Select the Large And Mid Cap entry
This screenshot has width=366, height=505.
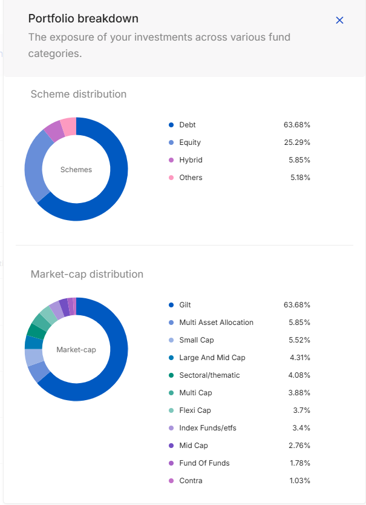pyautogui.click(x=212, y=358)
